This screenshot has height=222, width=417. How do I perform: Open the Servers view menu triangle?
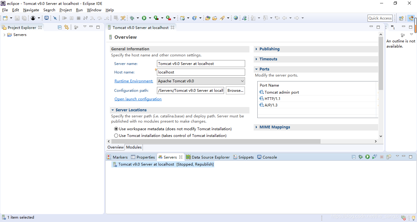coord(397,156)
